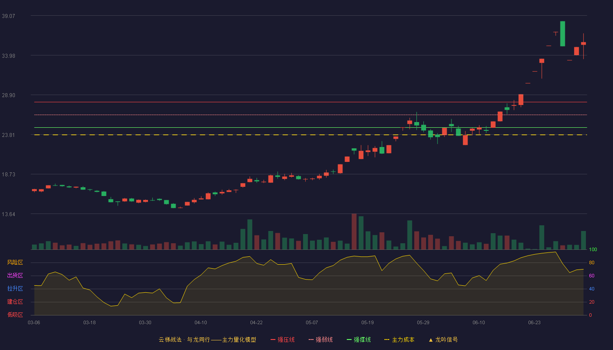
Task: Click the 建仓区 zone label
Action: 15,302
